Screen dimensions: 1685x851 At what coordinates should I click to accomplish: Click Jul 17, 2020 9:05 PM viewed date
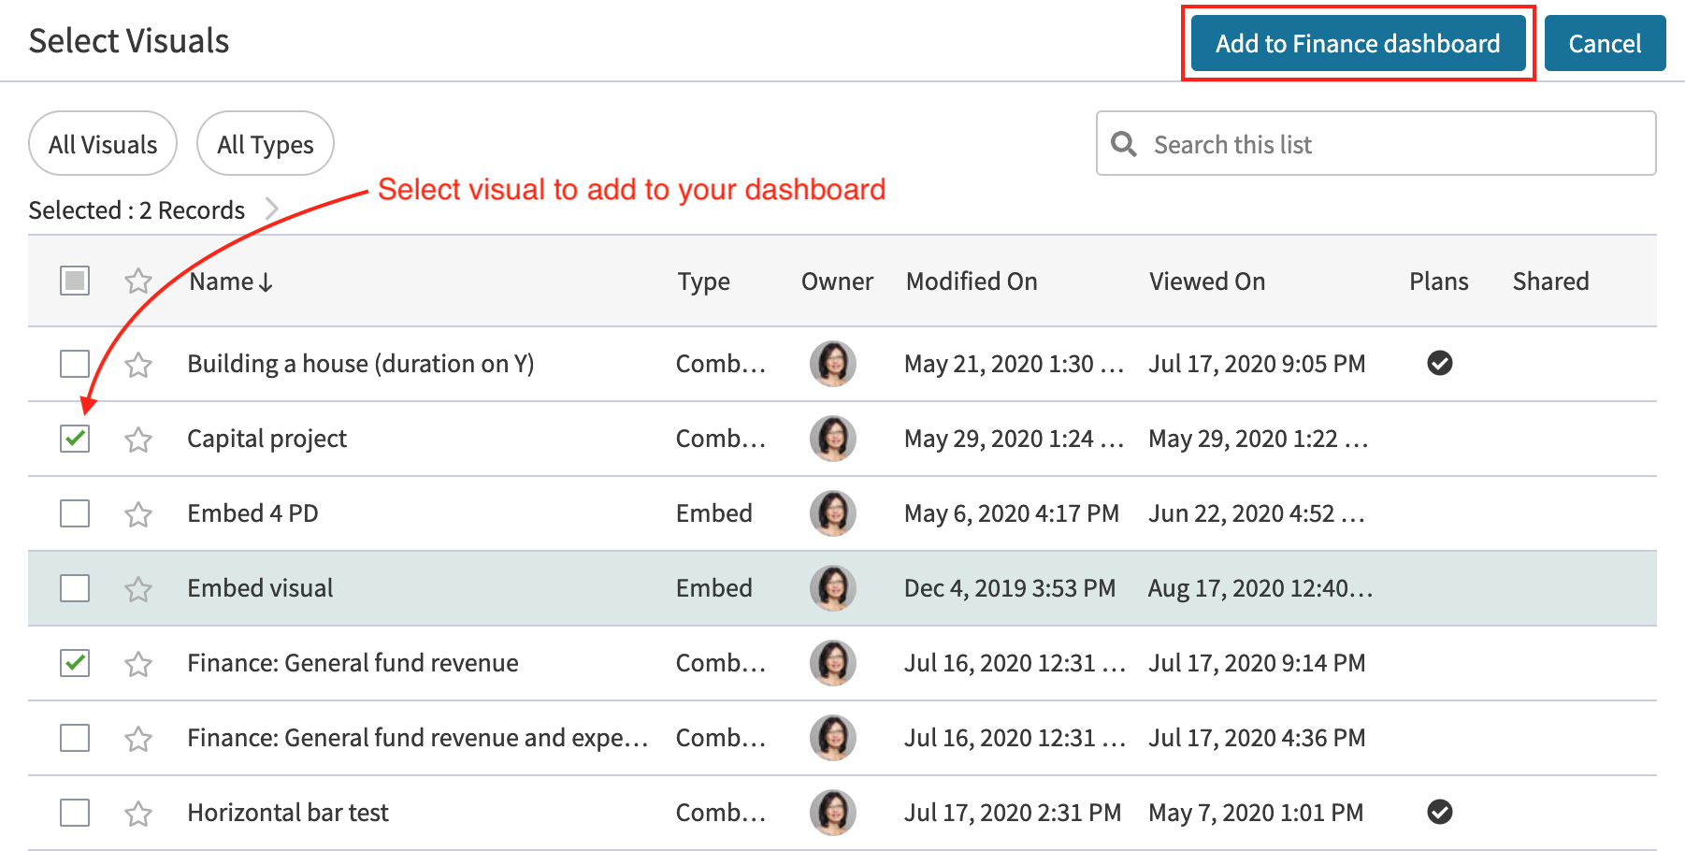(1257, 364)
